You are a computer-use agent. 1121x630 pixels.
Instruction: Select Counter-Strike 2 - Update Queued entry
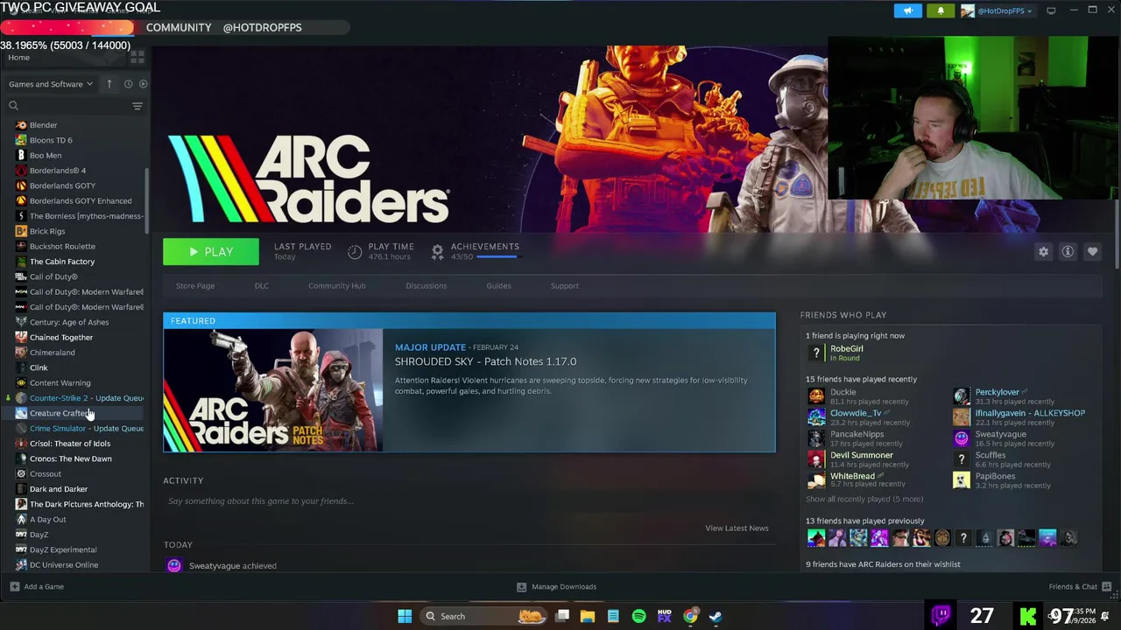[86, 398]
